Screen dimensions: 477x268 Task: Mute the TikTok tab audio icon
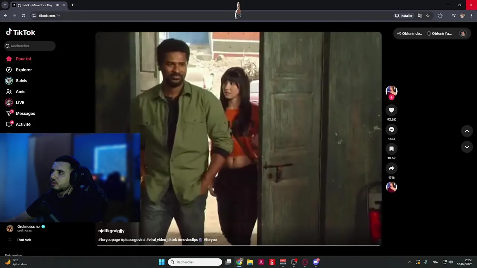pyautogui.click(x=57, y=5)
